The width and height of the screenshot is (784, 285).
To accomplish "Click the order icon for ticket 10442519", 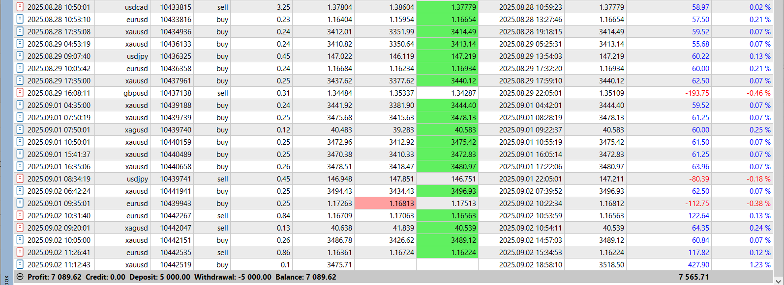I will pos(20,264).
